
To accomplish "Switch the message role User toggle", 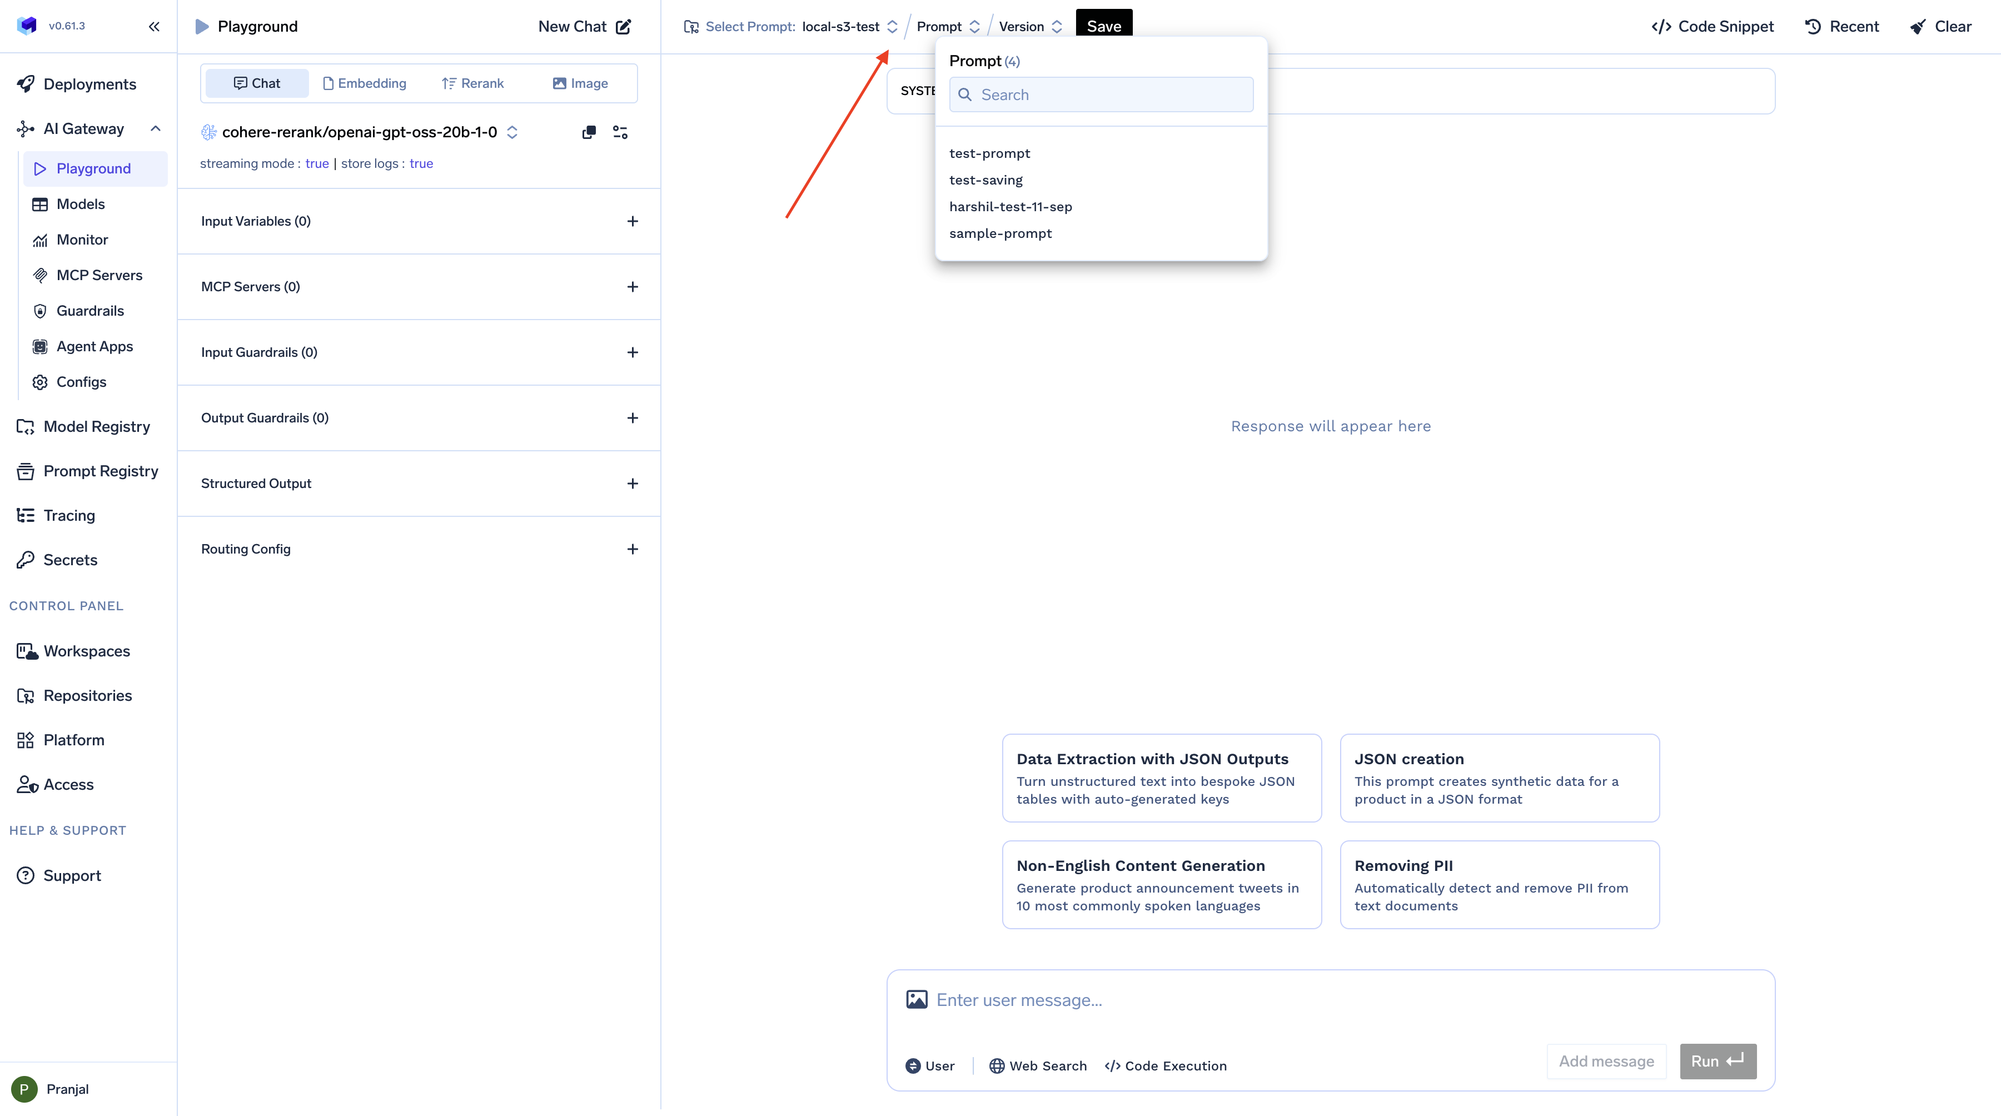I will (930, 1065).
